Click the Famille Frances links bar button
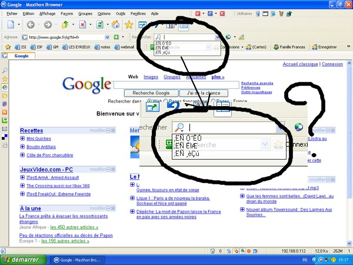353x265 pixels. tap(289, 47)
